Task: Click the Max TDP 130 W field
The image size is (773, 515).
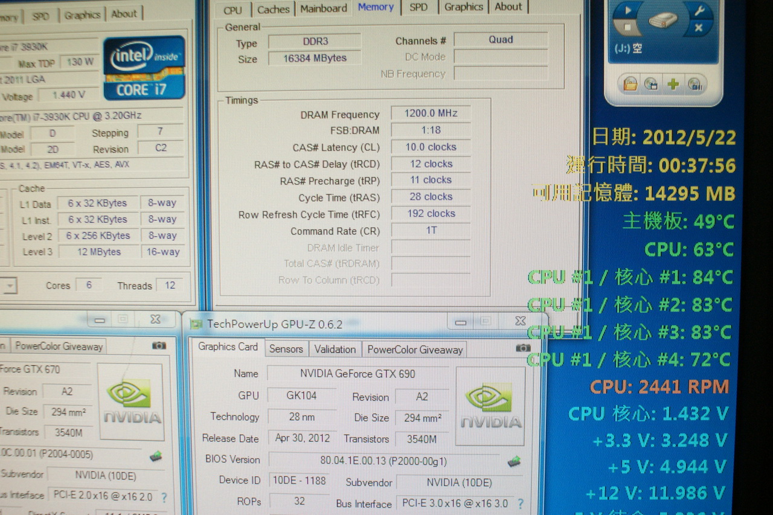Action: click(x=80, y=62)
